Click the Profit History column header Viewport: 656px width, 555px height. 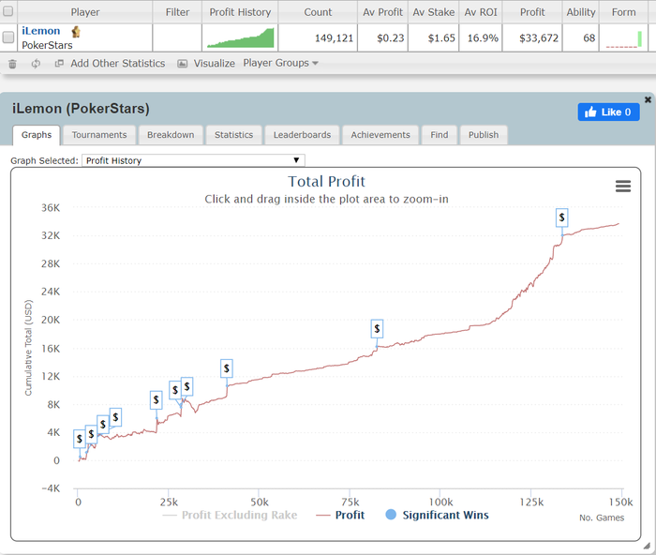pyautogui.click(x=240, y=12)
